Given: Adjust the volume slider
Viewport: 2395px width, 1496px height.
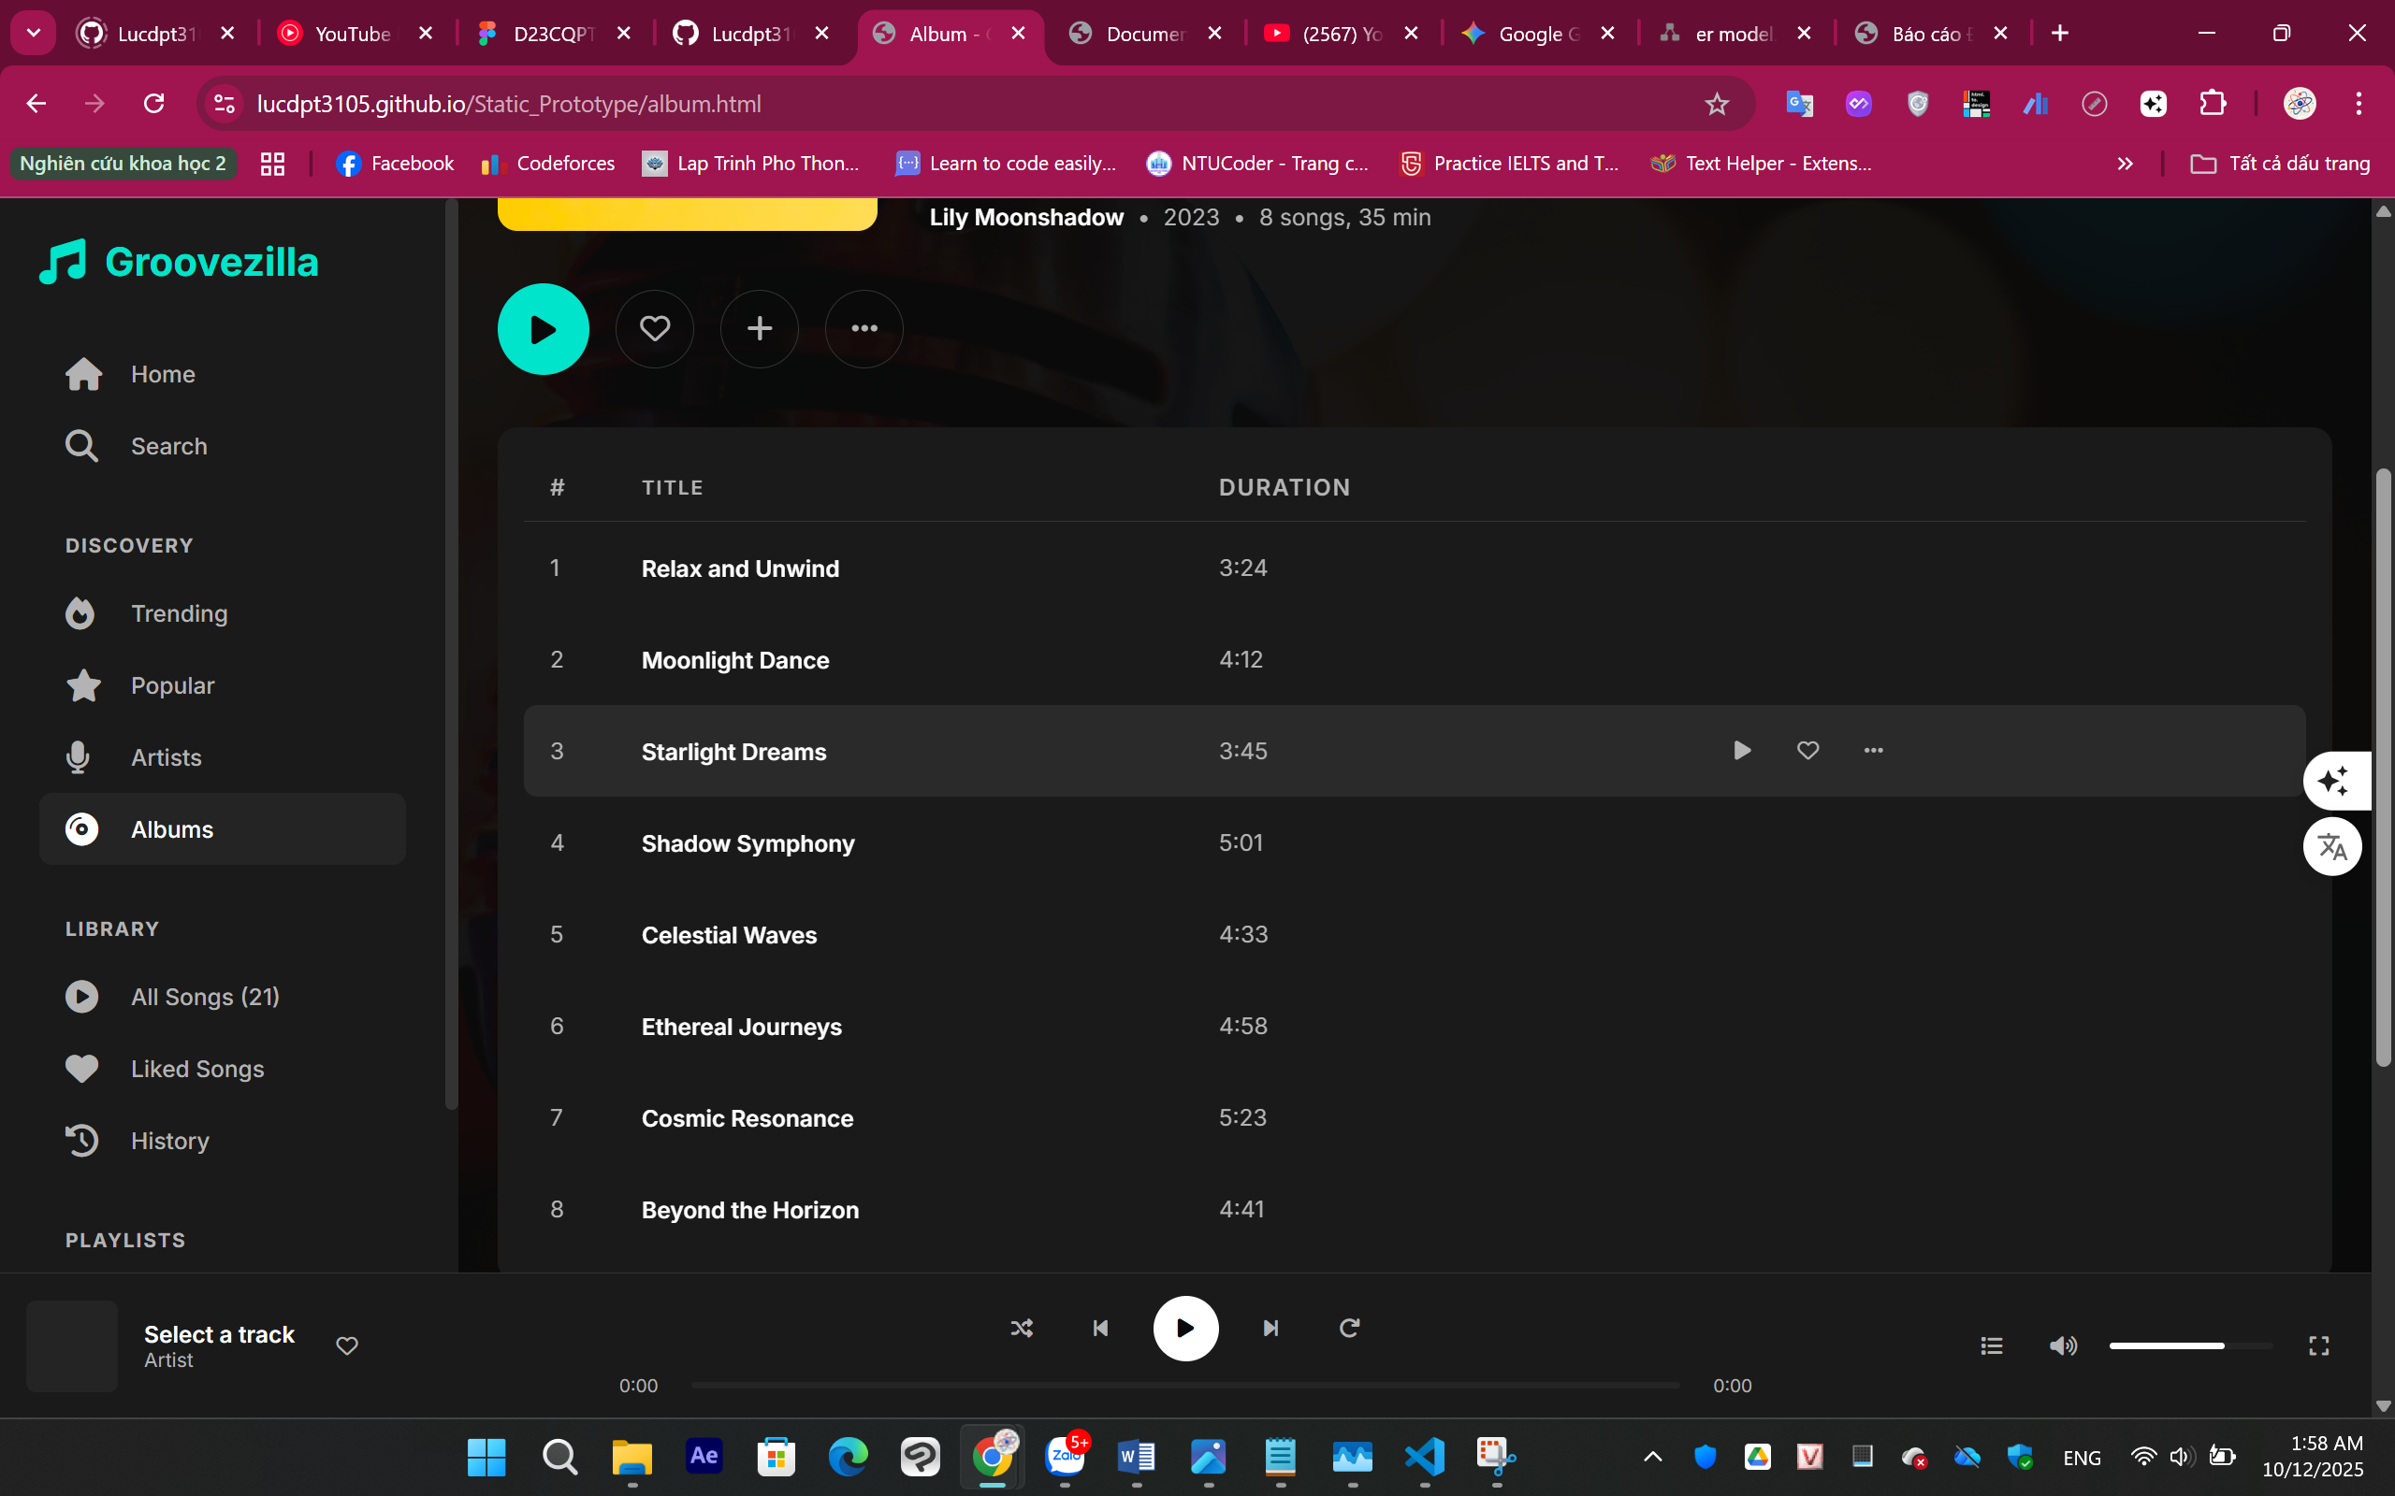Looking at the screenshot, I should tap(2189, 1345).
